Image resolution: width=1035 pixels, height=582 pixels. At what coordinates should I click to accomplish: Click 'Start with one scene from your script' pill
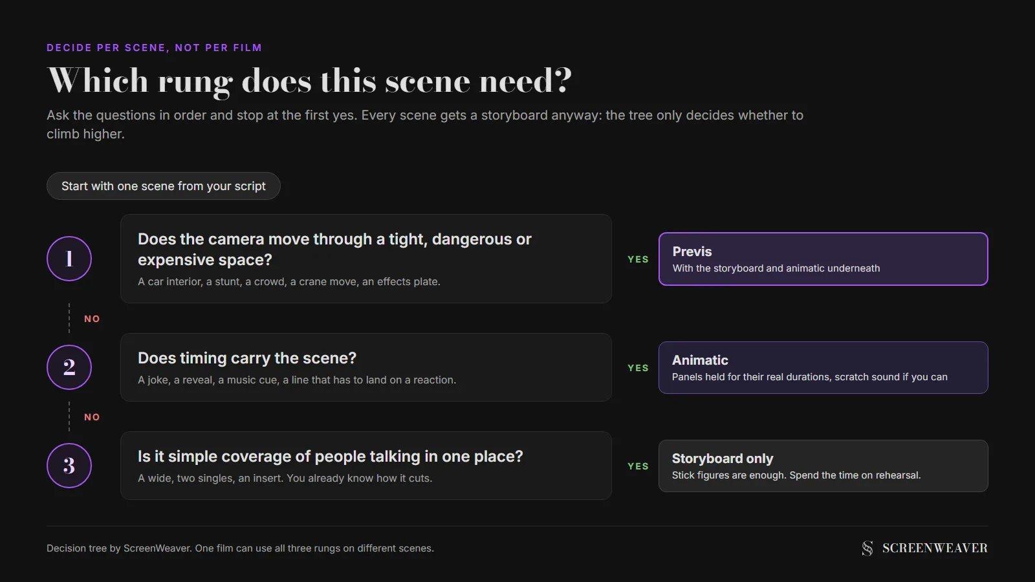164,186
